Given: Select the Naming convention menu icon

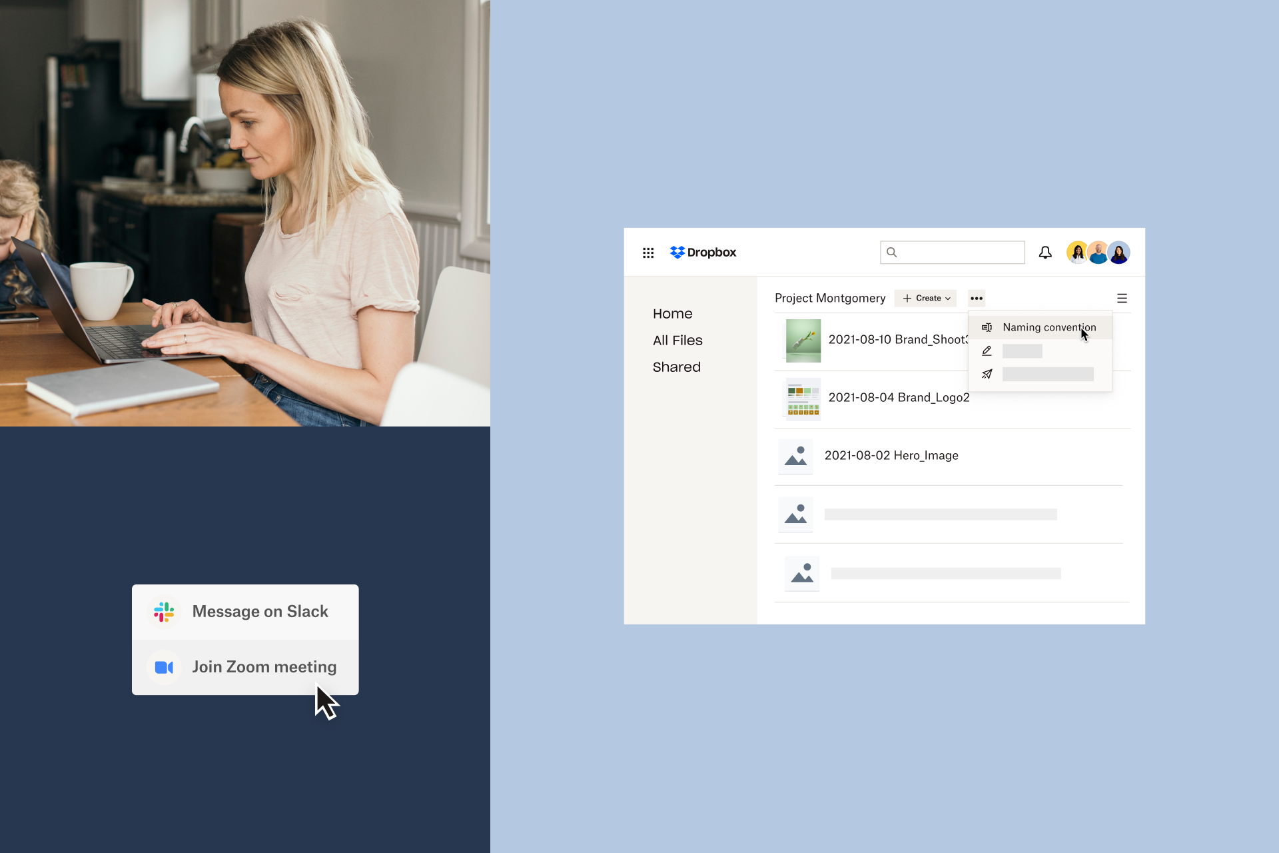Looking at the screenshot, I should click(x=986, y=327).
